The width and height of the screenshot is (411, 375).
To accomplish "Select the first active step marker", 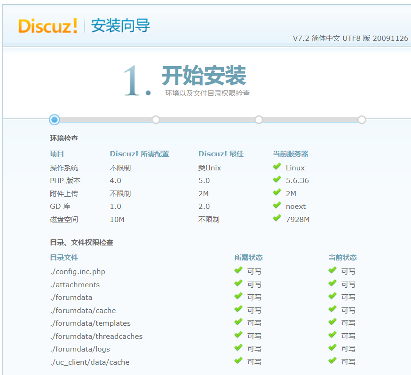I will 55,120.
